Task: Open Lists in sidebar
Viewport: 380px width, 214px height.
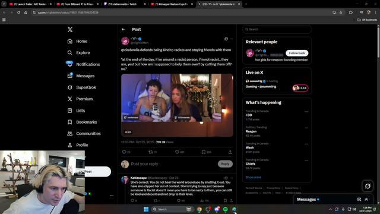Action: 76,111
